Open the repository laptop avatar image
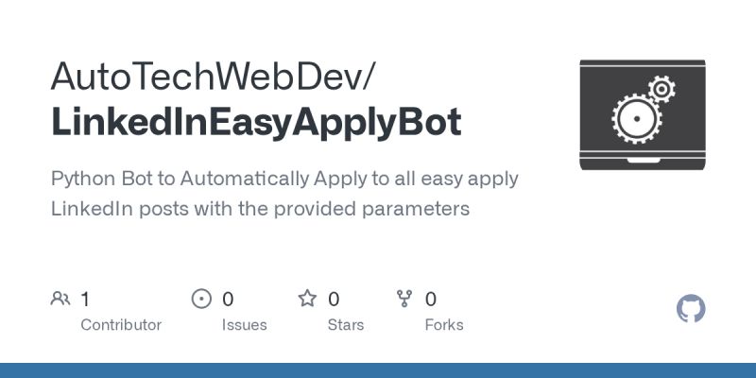Image resolution: width=756 pixels, height=378 pixels. click(x=643, y=114)
